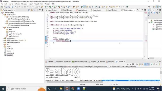162x91 pixels.
Task: Click the Open Perspective icon
Action: (x=154, y=7)
